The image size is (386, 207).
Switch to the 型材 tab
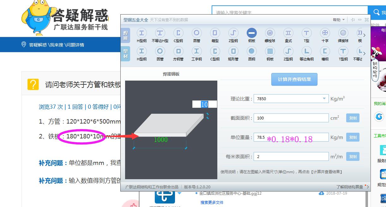[x=125, y=53]
